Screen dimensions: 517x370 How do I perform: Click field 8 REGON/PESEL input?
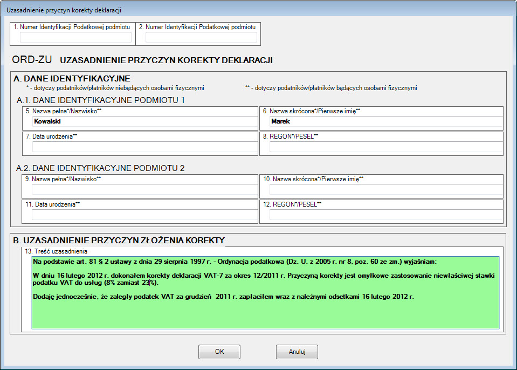click(x=385, y=147)
